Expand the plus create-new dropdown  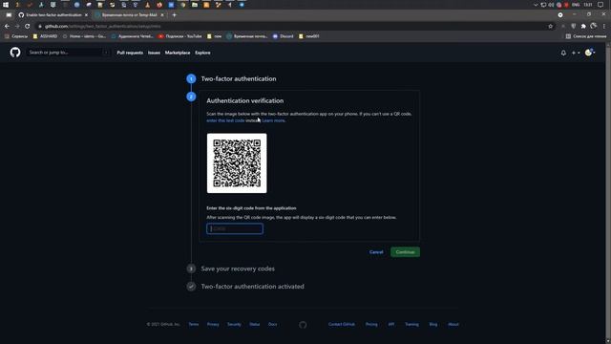point(576,53)
